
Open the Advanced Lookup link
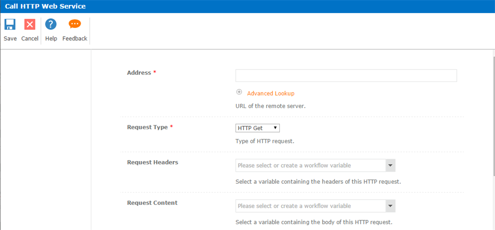(271, 93)
